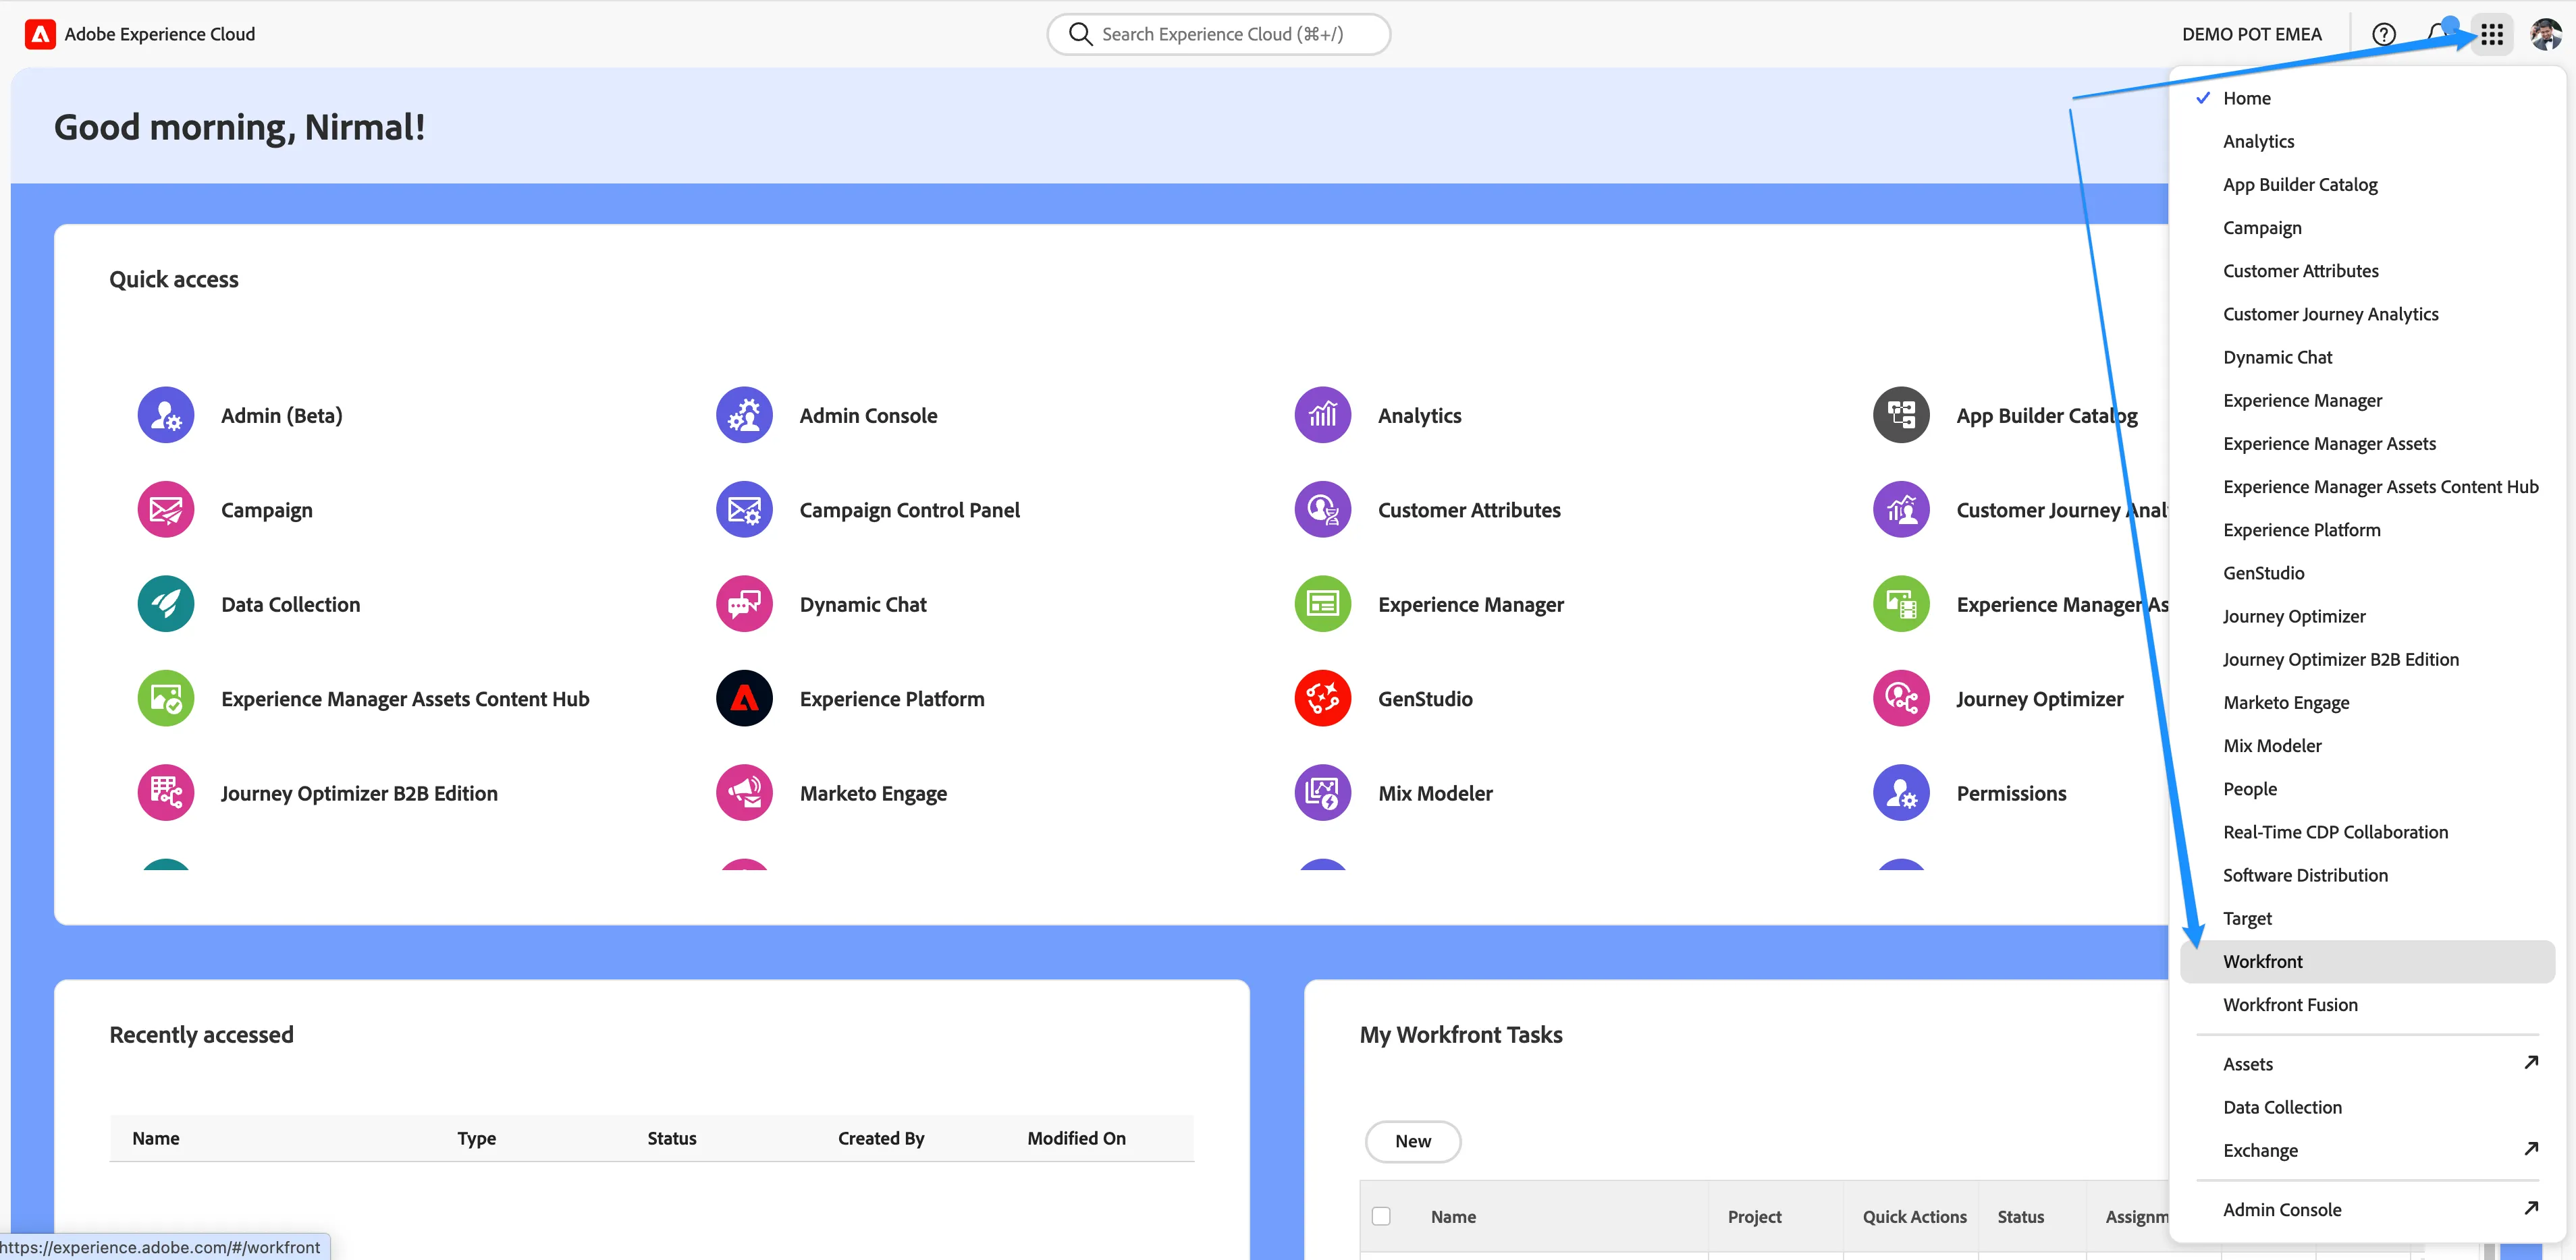Screen dimensions: 2576x1260
Task: Click the Created By column header
Action: (x=880, y=1138)
